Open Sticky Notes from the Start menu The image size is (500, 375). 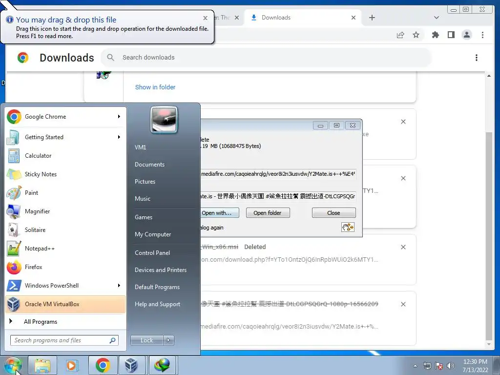point(65,174)
